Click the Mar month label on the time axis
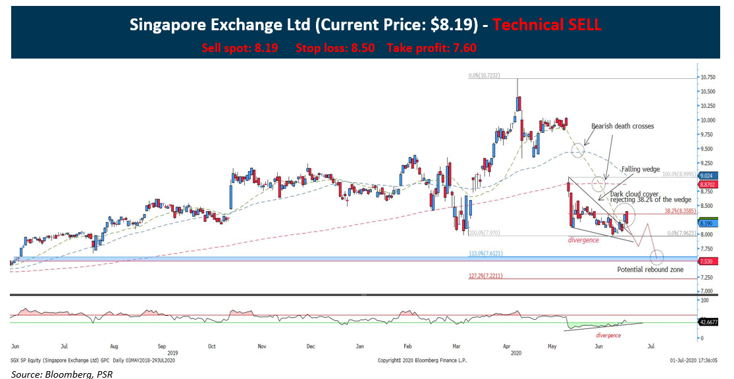The image size is (734, 379). (x=456, y=347)
